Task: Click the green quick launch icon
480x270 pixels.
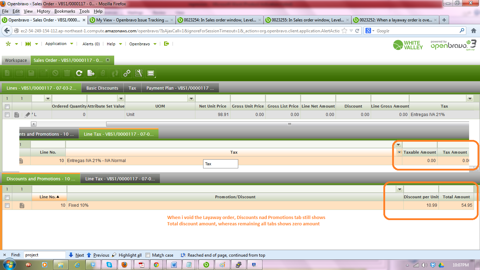Action: tap(28, 44)
